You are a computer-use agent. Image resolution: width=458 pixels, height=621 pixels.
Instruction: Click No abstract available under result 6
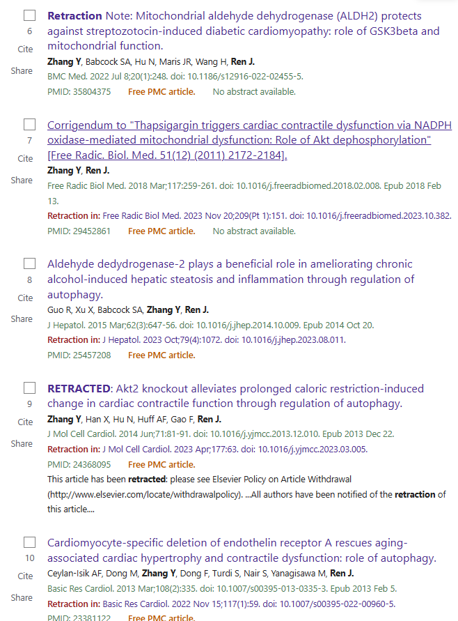click(254, 92)
